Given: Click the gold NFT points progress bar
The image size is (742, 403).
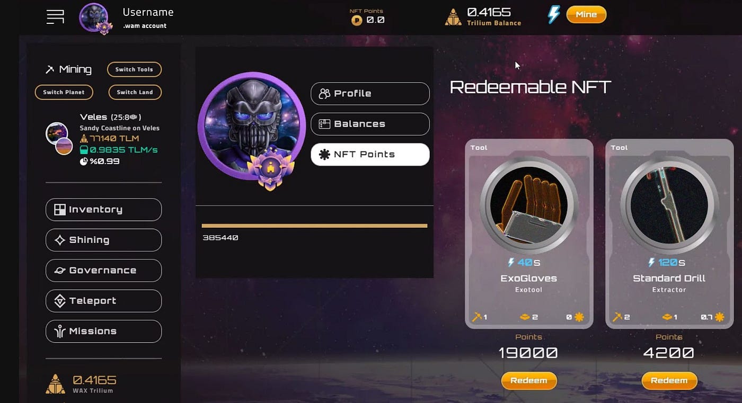Looking at the screenshot, I should [x=314, y=226].
